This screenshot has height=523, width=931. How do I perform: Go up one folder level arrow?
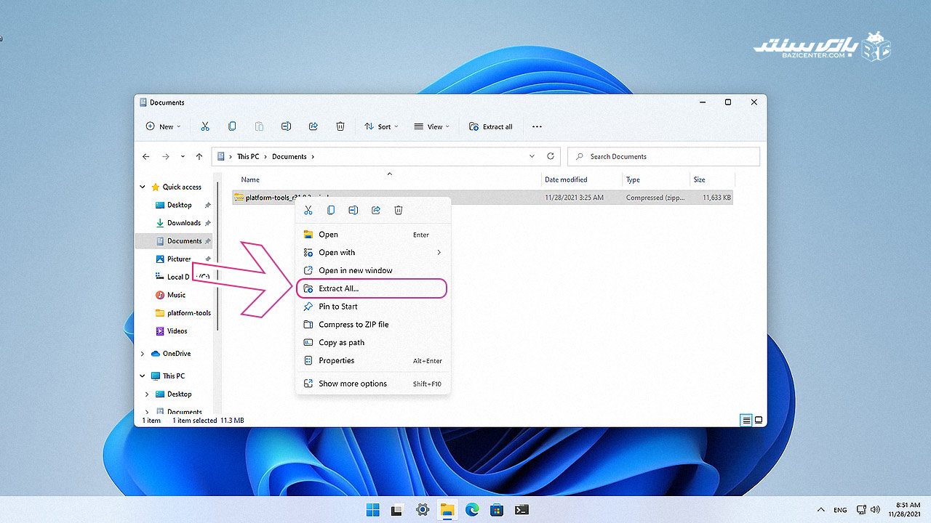[199, 156]
